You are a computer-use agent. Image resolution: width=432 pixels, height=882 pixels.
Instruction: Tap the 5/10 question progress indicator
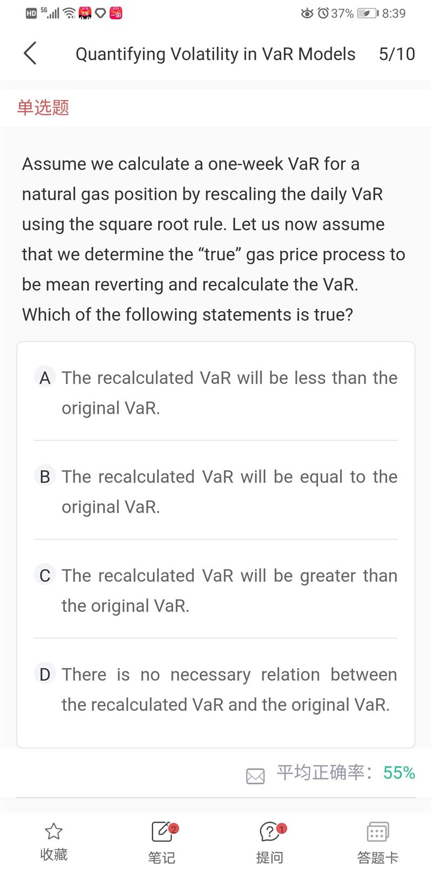[x=397, y=54]
